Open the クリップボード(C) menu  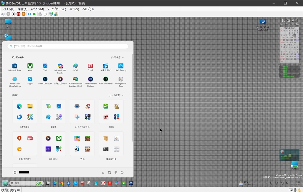coord(57,9)
